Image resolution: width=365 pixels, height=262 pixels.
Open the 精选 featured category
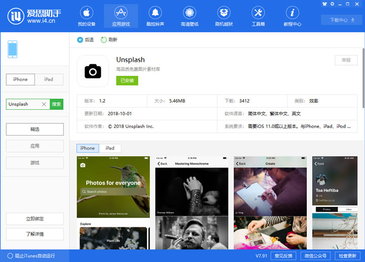[35, 129]
